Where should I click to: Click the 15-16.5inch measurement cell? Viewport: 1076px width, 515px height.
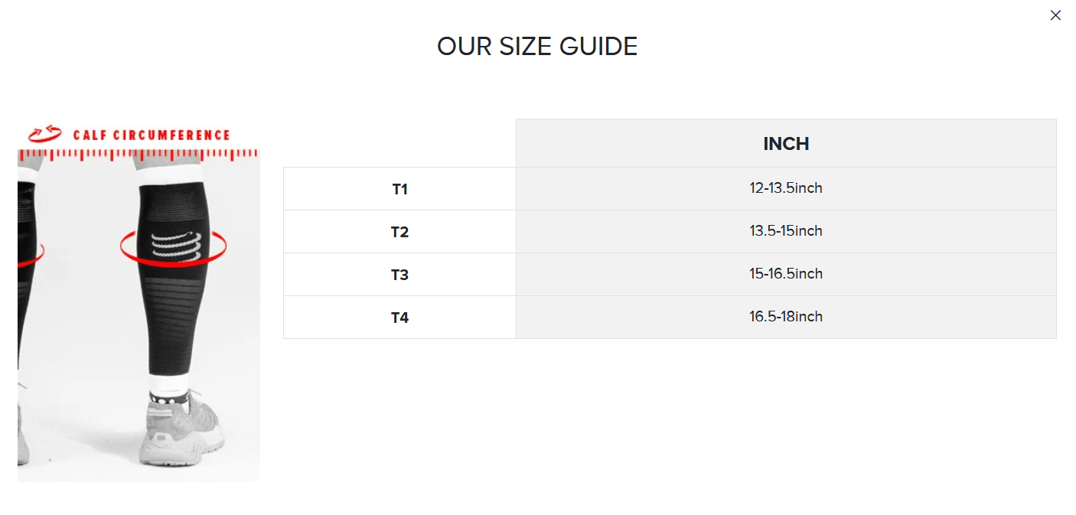[x=786, y=274]
